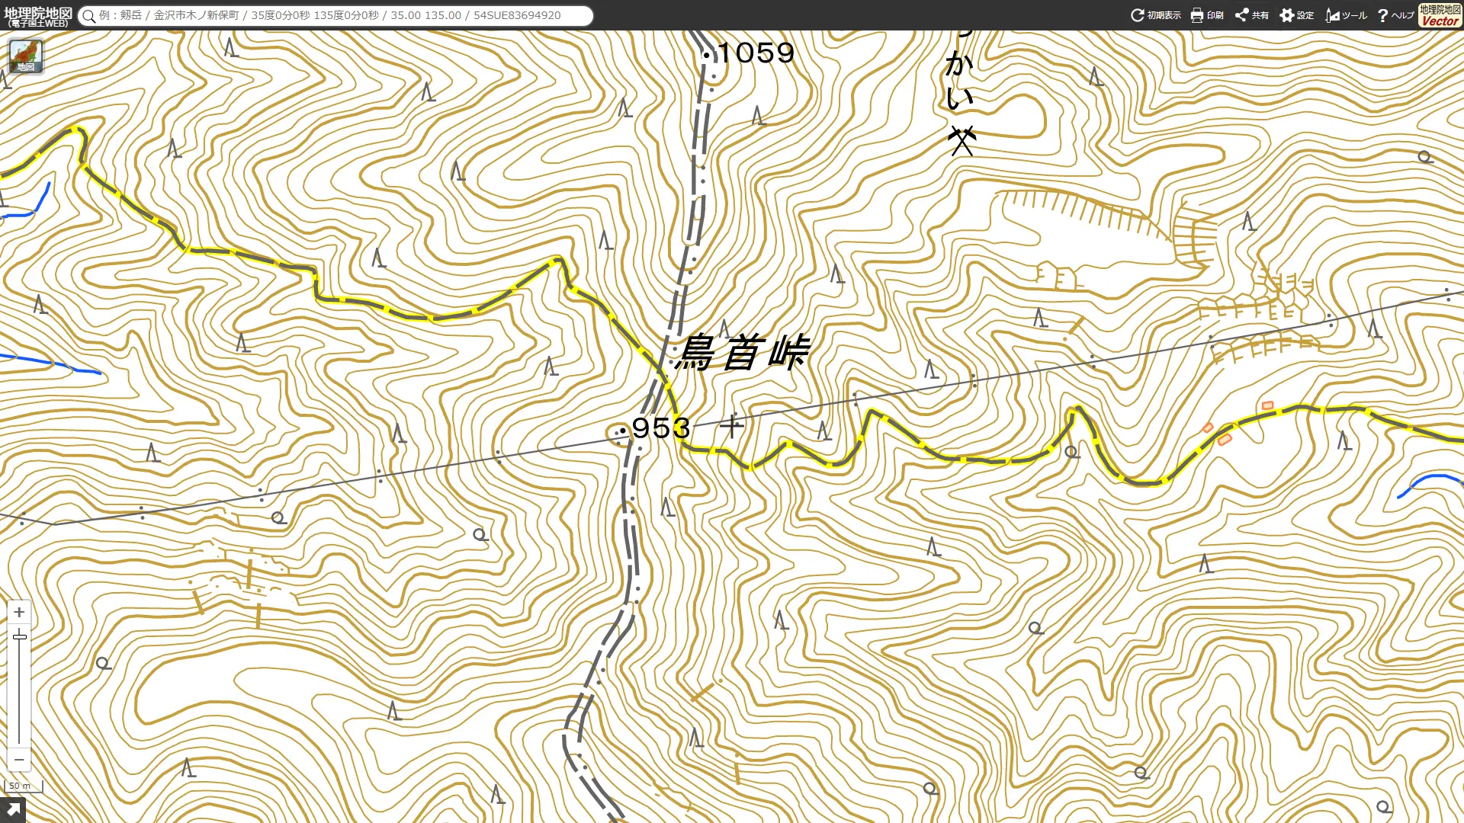The height and width of the screenshot is (823, 1464).
Task: Click the 鳥首峠 pass label
Action: [743, 353]
